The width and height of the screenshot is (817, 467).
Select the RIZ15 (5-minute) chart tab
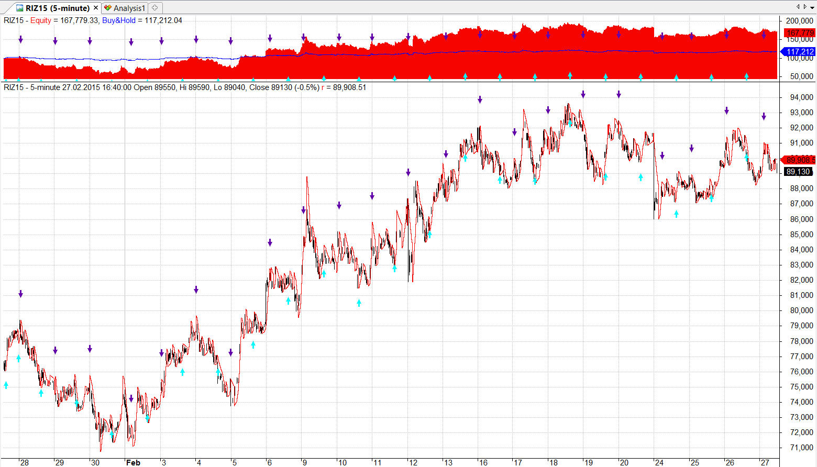click(x=57, y=8)
